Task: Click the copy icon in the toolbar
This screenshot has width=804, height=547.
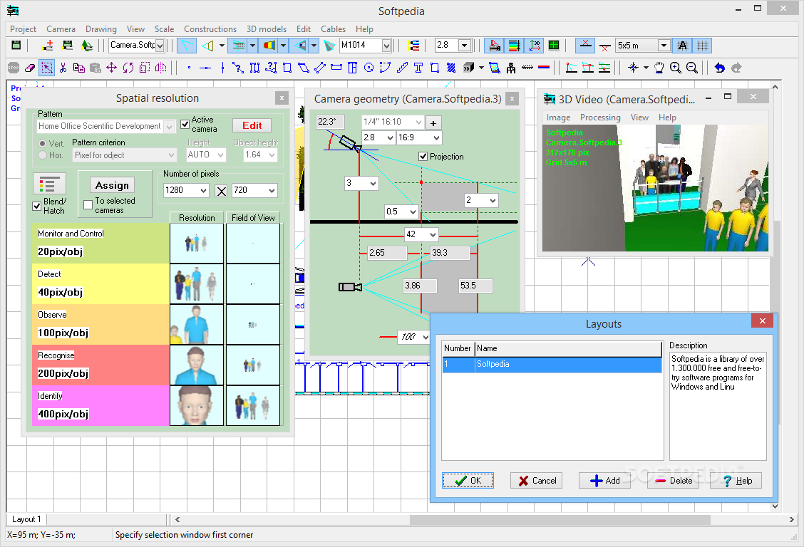Action: point(79,68)
